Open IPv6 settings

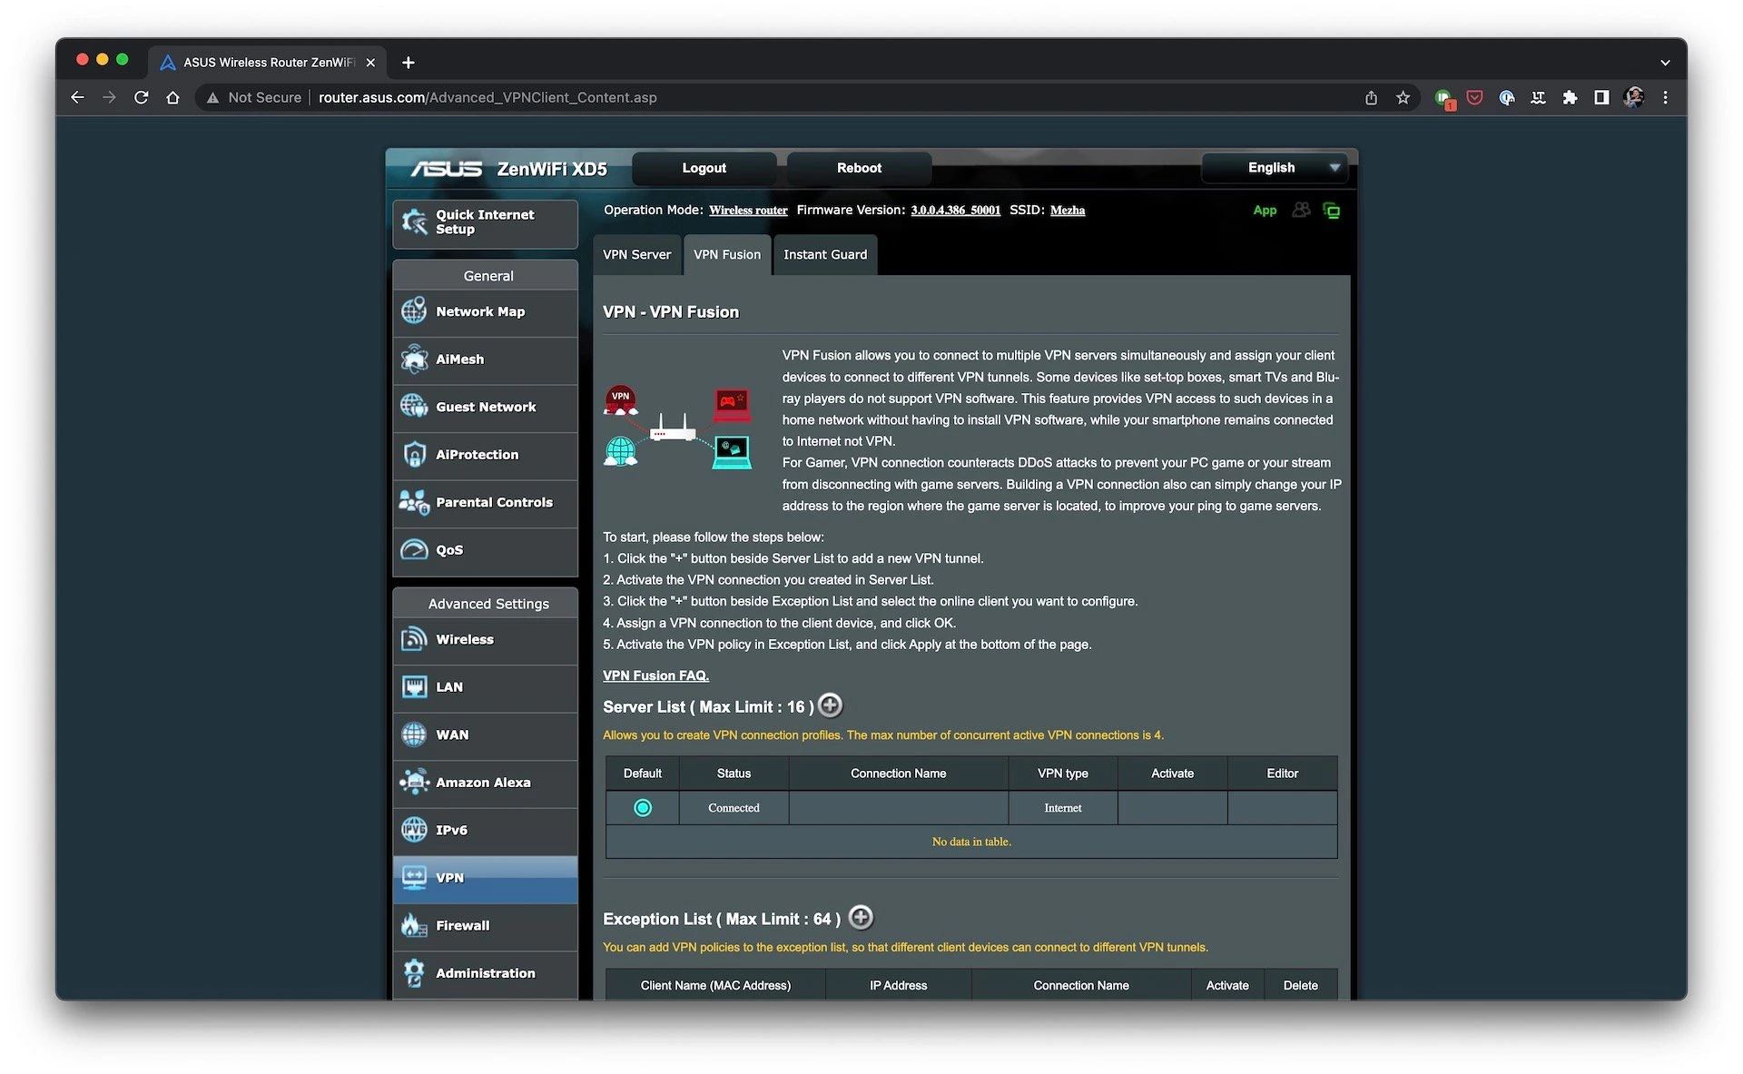click(x=485, y=830)
